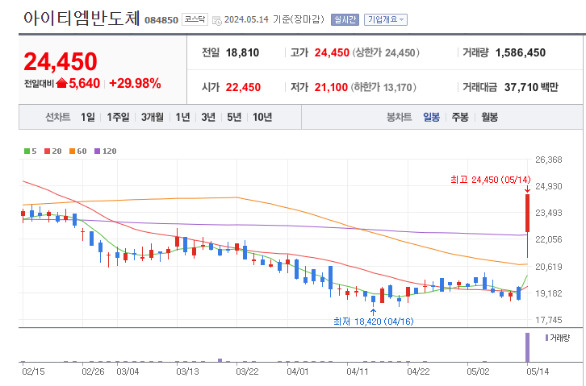Click the calendar icon before the date

pyautogui.click(x=217, y=20)
